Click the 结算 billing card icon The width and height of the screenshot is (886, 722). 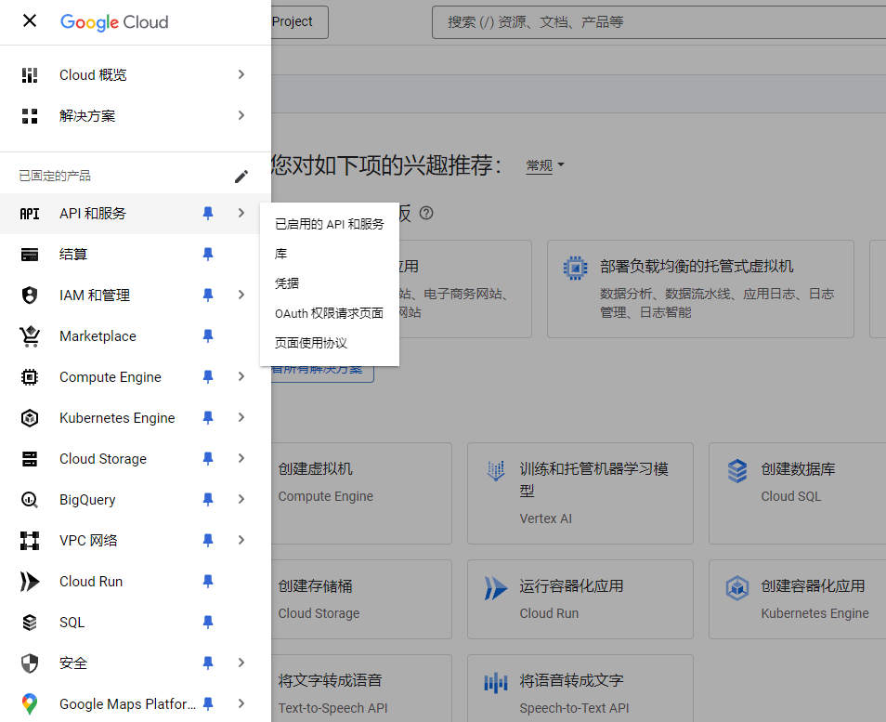pos(30,255)
